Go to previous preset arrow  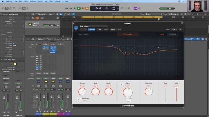[81, 30]
